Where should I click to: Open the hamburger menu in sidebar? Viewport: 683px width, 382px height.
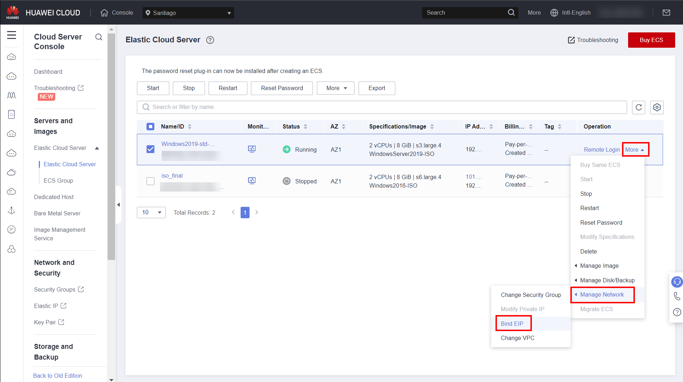click(11, 35)
